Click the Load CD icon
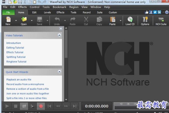The width and height of the screenshot is (169, 113). coord(130,20)
